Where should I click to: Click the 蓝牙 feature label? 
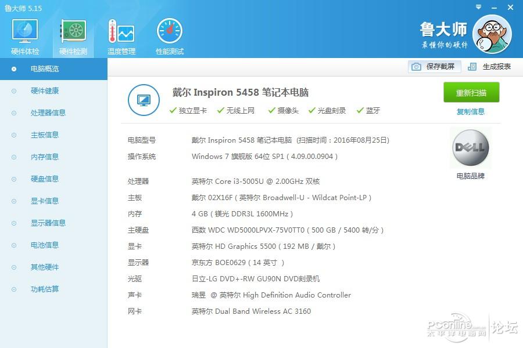click(373, 111)
